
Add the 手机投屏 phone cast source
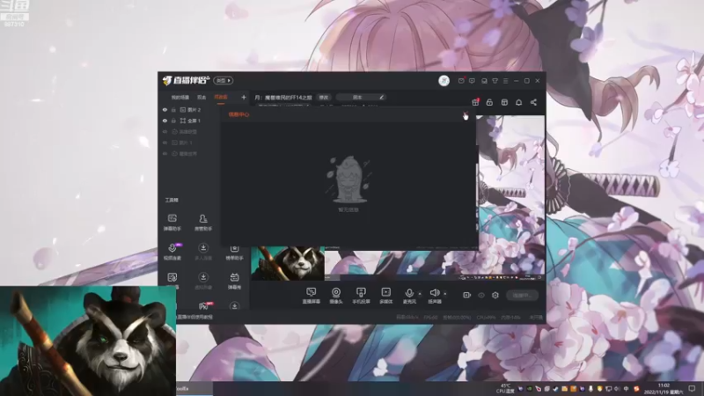[361, 296]
